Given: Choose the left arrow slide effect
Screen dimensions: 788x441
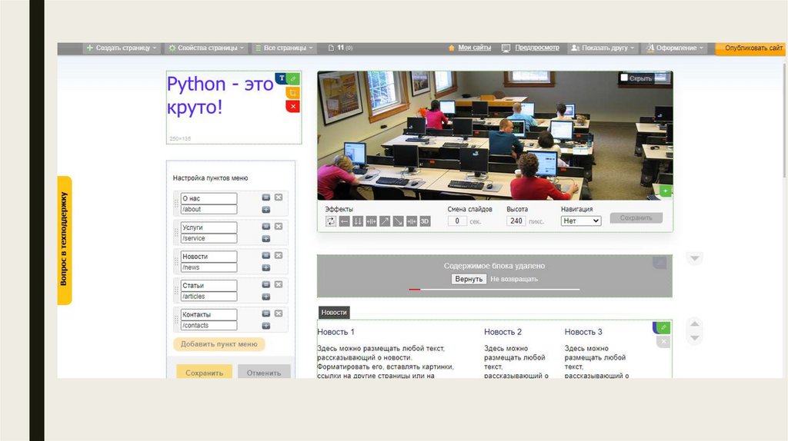Looking at the screenshot, I should coord(345,221).
